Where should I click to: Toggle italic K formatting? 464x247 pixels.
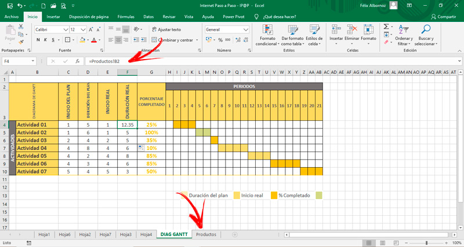(x=46, y=40)
